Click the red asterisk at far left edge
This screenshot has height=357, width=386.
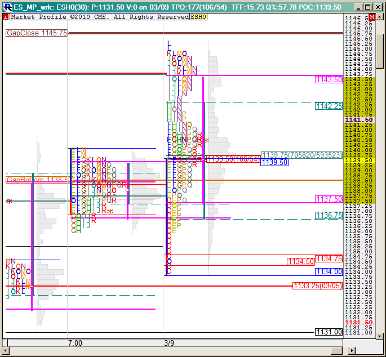pyautogui.click(x=8, y=202)
